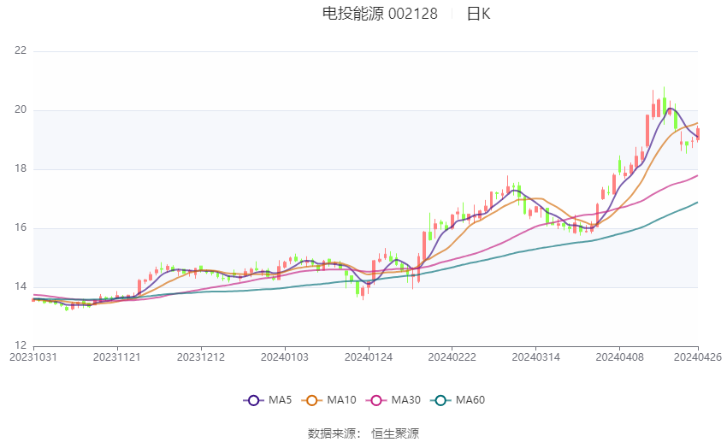The height and width of the screenshot is (442, 727).
Task: Click the 12 price axis label
Action: pyautogui.click(x=21, y=345)
